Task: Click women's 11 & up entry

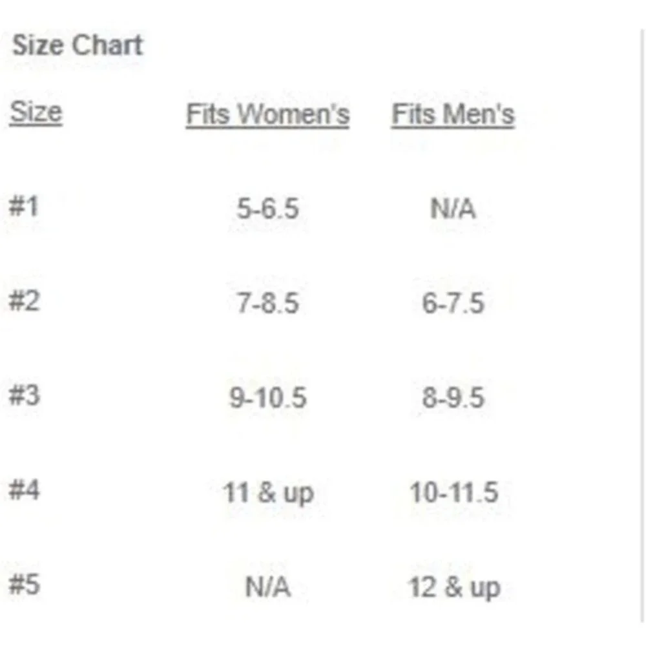Action: [x=268, y=494]
